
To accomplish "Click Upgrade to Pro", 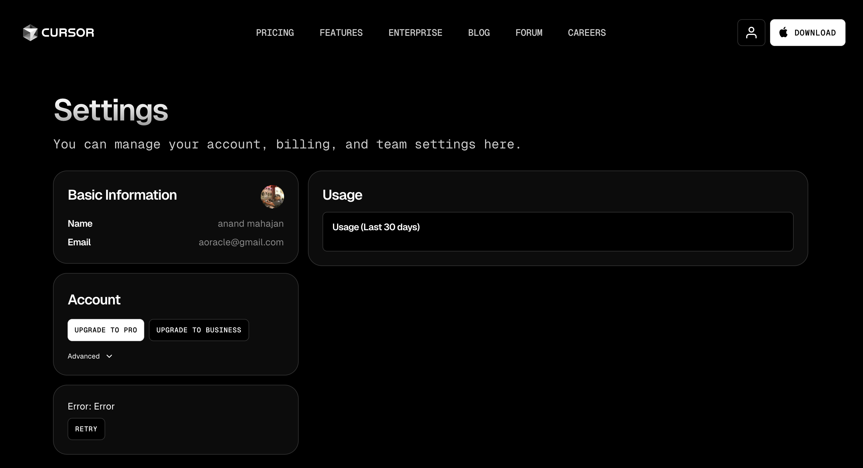I will point(105,330).
